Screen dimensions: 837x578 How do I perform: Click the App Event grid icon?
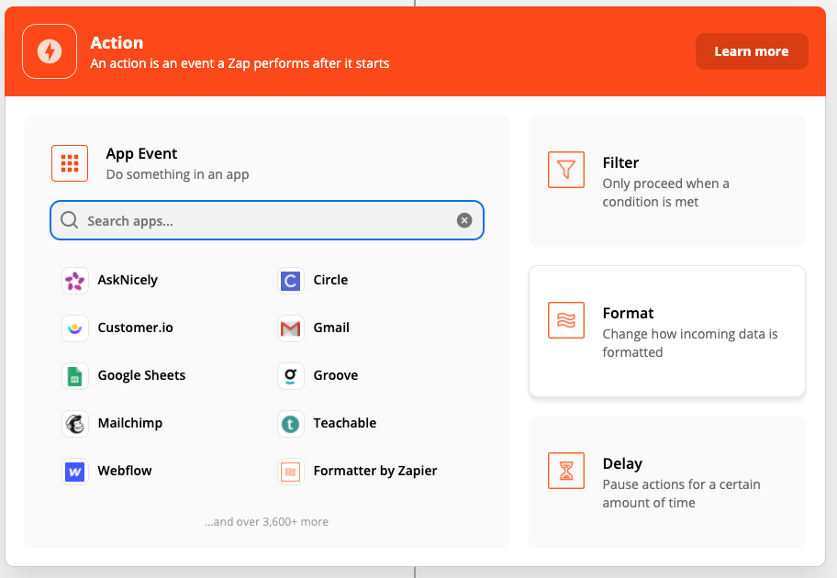point(70,163)
